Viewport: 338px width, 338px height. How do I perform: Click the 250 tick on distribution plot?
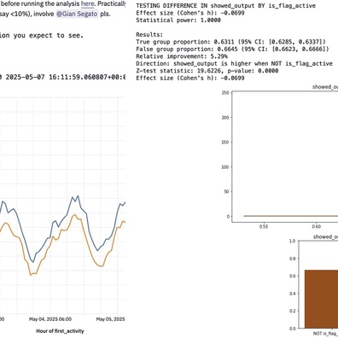[x=225, y=93]
